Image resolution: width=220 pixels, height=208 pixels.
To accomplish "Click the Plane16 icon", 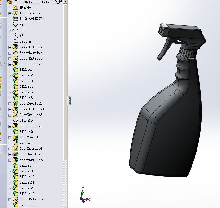I will click(16, 120).
